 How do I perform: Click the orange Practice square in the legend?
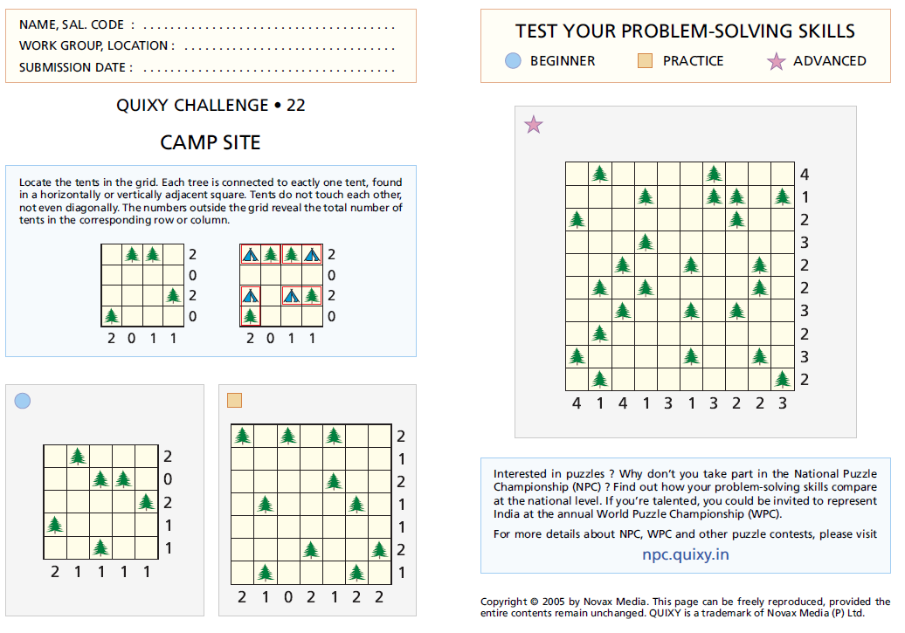646,61
